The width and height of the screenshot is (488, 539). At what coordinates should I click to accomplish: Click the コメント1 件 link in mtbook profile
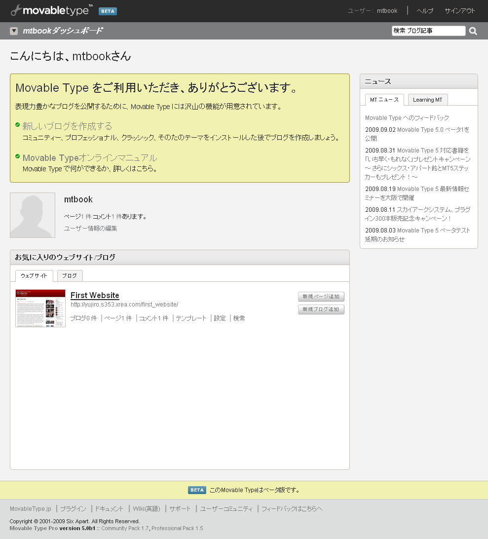coord(107,217)
